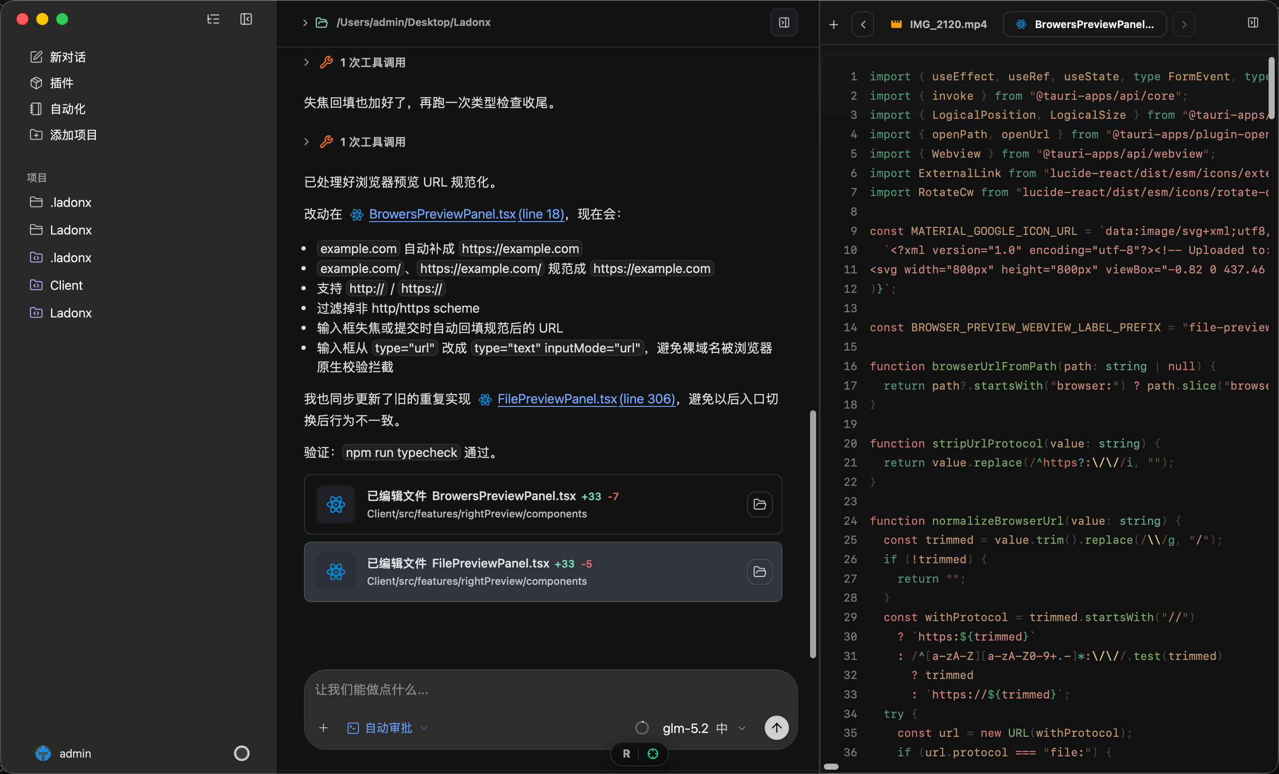Select first Ladonx folder project
This screenshot has width=1279, height=774.
point(61,230)
